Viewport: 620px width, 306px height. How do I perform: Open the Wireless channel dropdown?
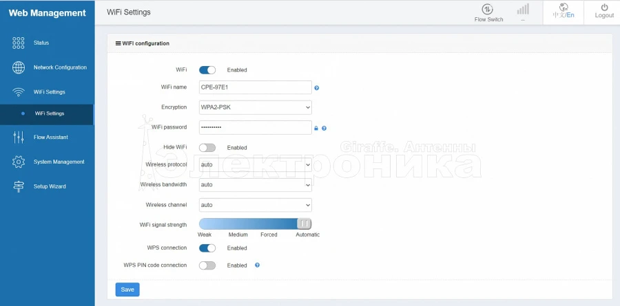255,205
